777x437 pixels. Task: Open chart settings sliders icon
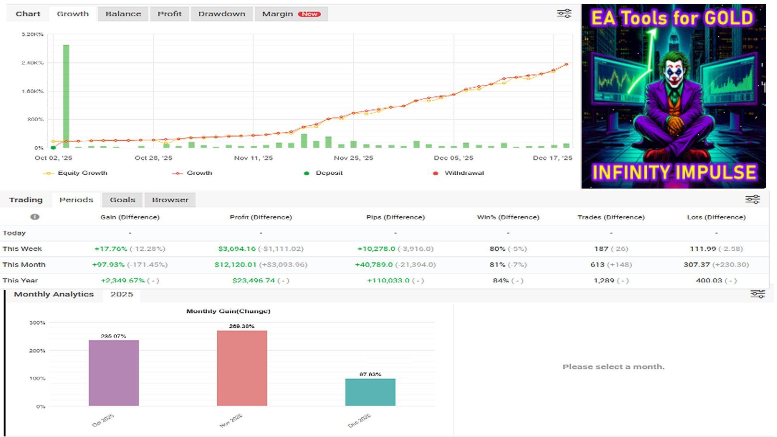click(x=564, y=13)
